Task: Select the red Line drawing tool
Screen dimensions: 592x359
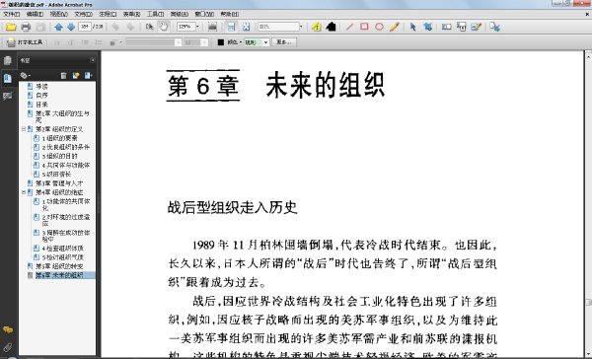Action: click(350, 27)
